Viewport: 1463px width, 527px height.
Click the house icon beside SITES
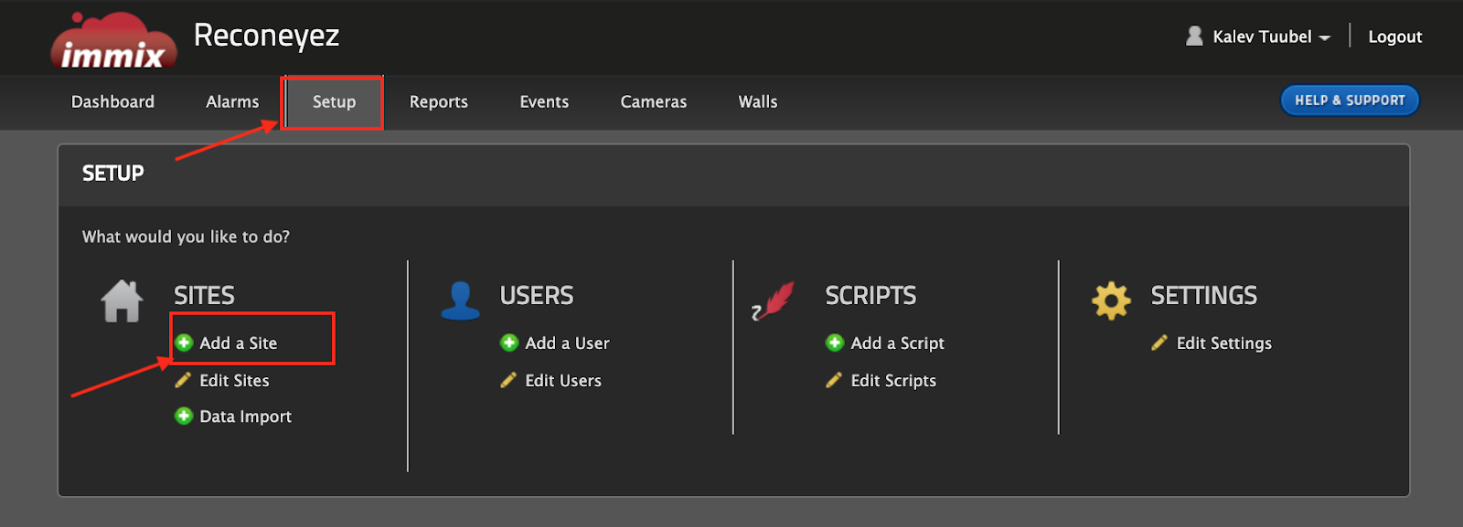(x=122, y=301)
